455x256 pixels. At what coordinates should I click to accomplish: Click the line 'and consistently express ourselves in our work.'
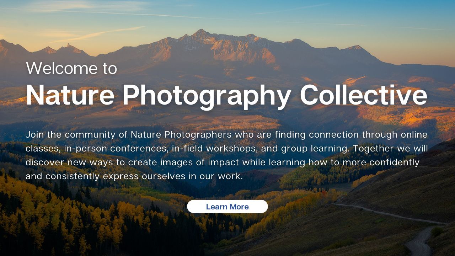click(134, 176)
